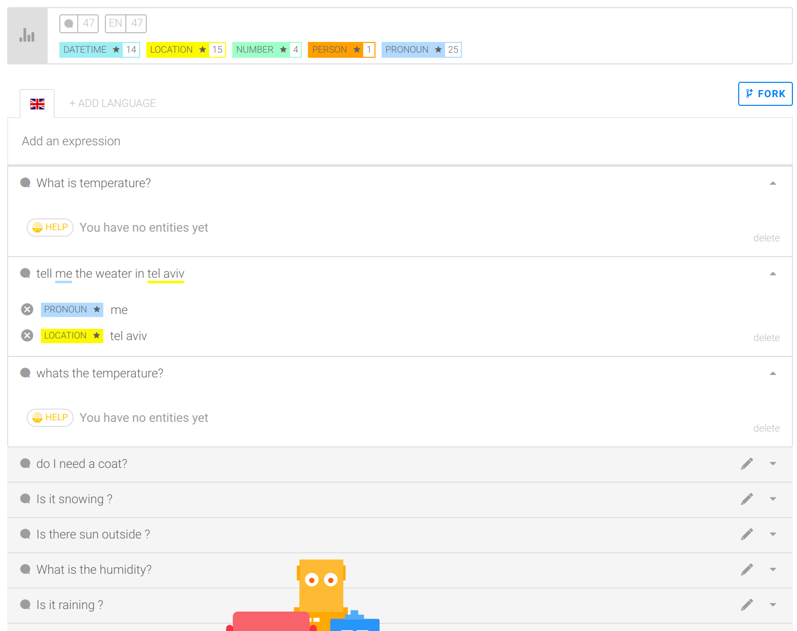Image resolution: width=797 pixels, height=631 pixels.
Task: Click the EN 47 language badge
Action: coord(126,24)
